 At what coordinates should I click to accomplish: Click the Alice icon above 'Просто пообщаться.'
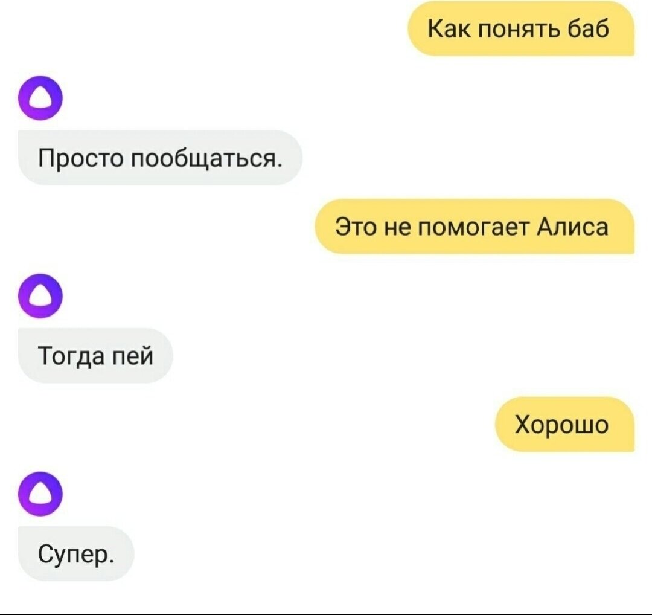(41, 98)
